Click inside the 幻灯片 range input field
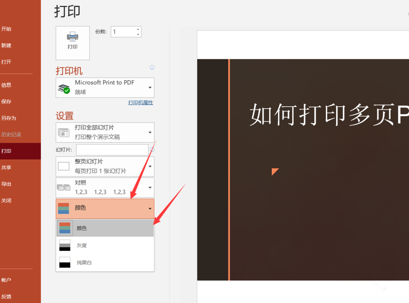Screen dimensions: 409x303 [112, 150]
